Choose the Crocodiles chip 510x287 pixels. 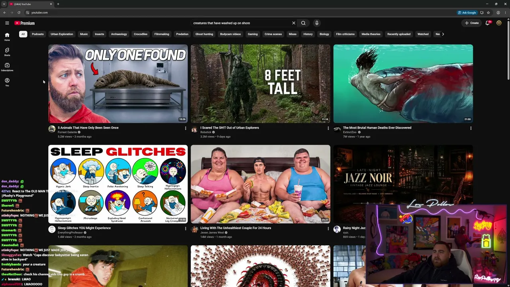(141, 34)
